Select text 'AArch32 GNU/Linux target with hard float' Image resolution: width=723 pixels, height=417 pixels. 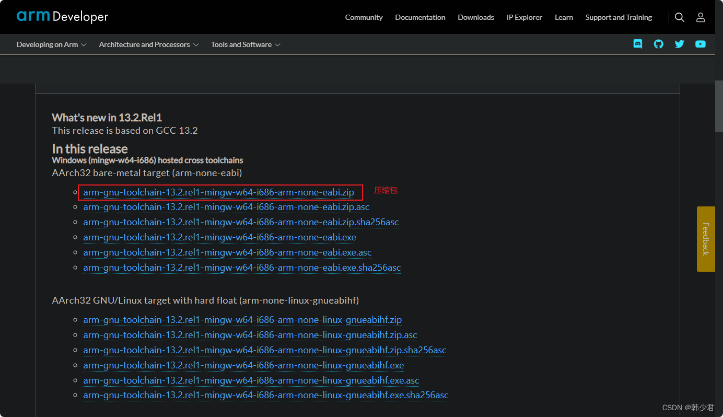click(x=145, y=300)
